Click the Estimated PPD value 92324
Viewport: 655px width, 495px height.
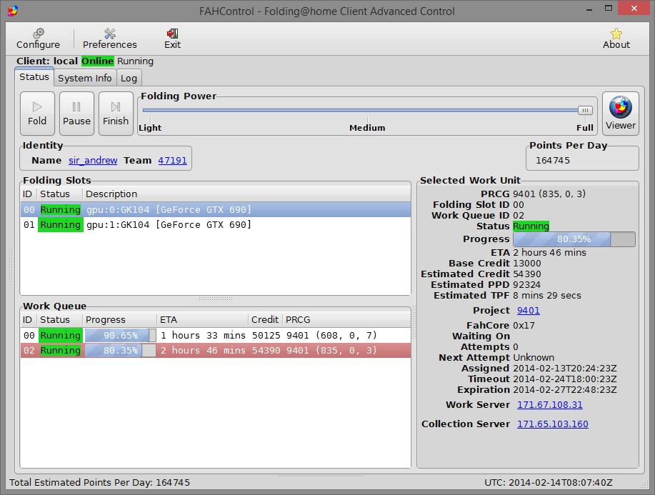[526, 285]
